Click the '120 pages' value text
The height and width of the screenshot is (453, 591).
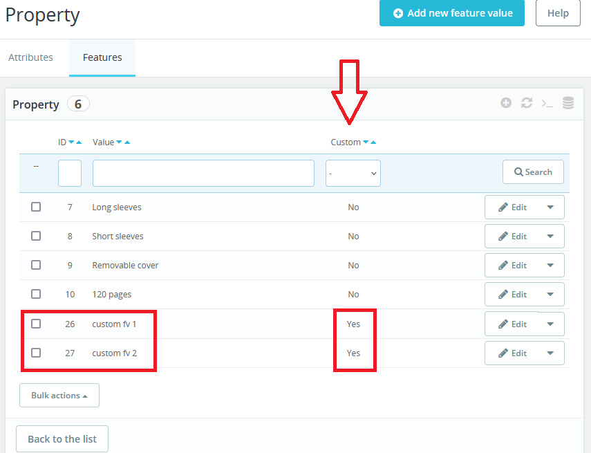(111, 294)
